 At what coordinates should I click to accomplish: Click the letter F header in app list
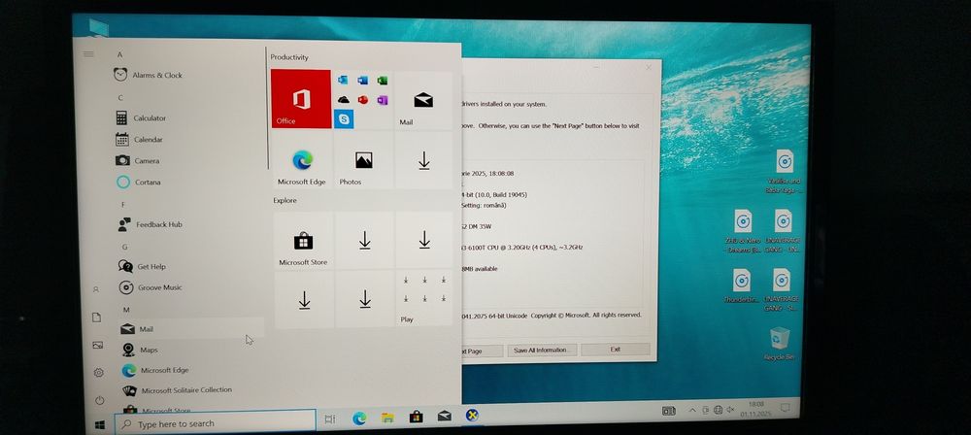tap(123, 205)
